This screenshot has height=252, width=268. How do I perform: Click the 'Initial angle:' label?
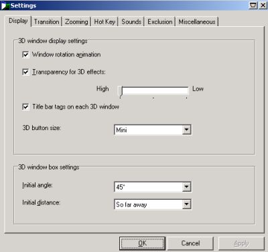[38, 185]
